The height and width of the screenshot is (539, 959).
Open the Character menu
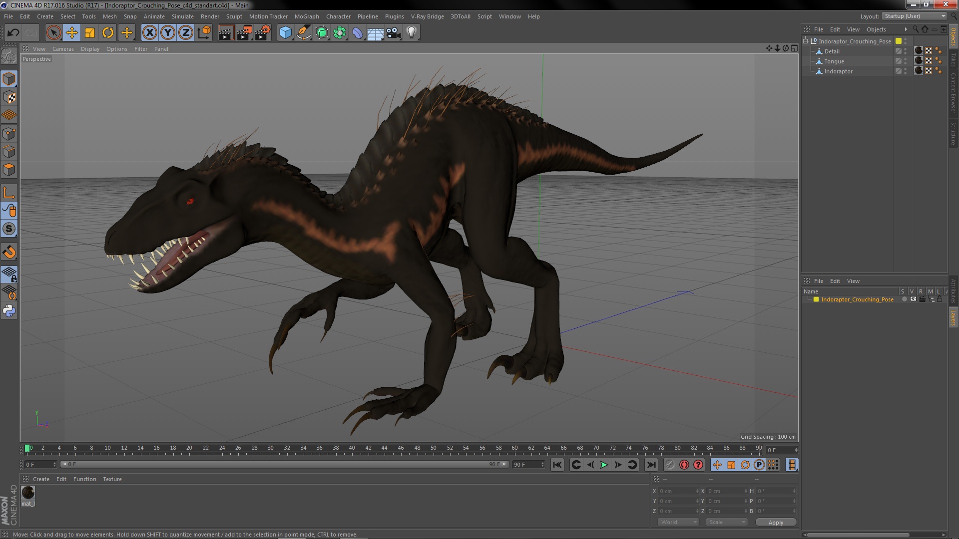338,16
